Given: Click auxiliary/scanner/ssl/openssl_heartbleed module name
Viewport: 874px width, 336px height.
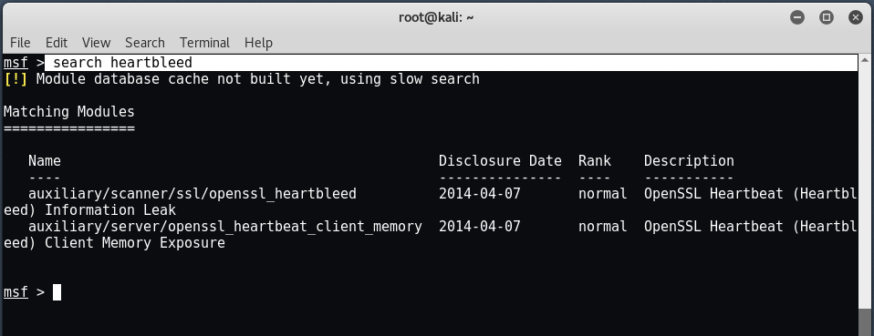Looking at the screenshot, I should [192, 194].
